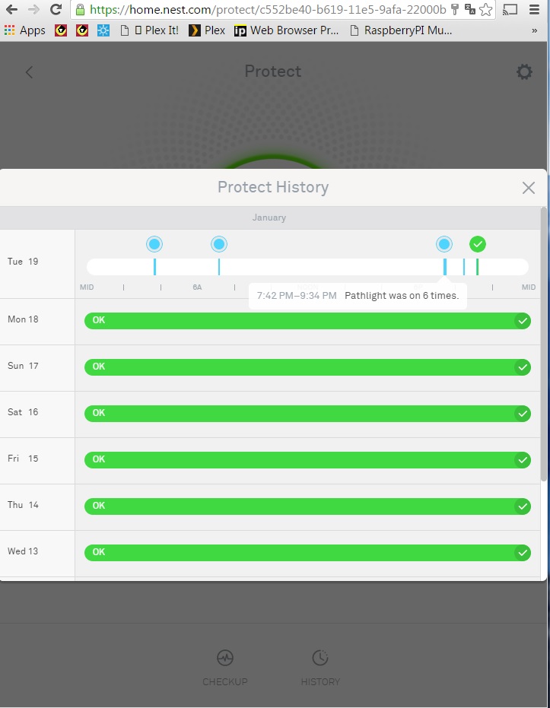The height and width of the screenshot is (708, 550).
Task: Click the checkmark at end of Sun 17 bar
Action: click(523, 367)
